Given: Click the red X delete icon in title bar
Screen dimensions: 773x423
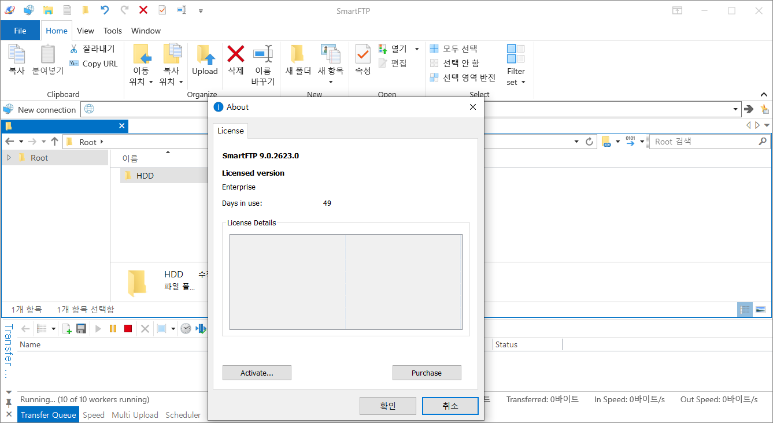Looking at the screenshot, I should [x=143, y=10].
